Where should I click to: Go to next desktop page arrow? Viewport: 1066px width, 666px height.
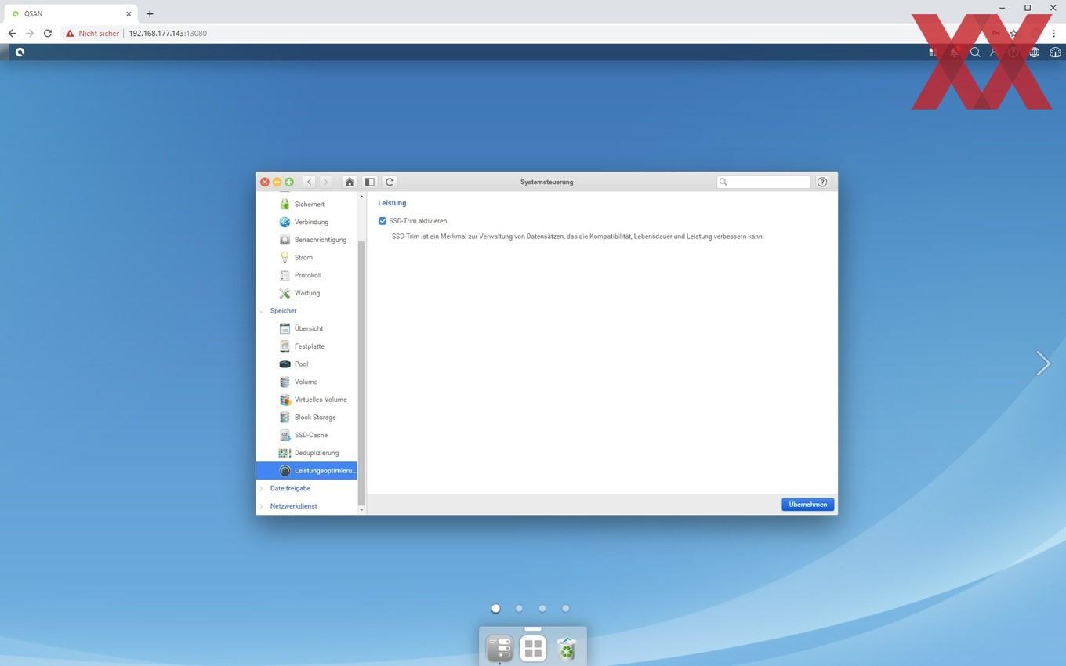click(x=1042, y=363)
